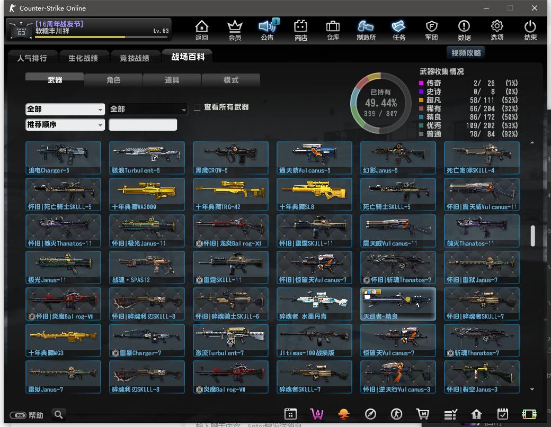Open the 商店 shop icon

point(300,30)
